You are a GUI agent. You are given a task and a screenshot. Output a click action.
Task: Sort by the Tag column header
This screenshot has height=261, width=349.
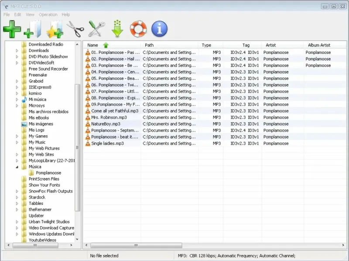coord(243,45)
